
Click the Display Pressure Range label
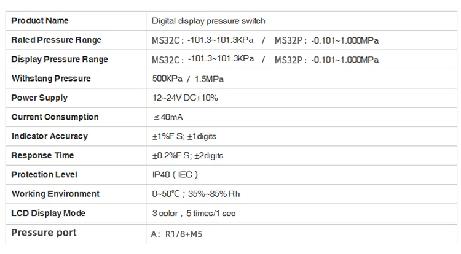pyautogui.click(x=60, y=60)
